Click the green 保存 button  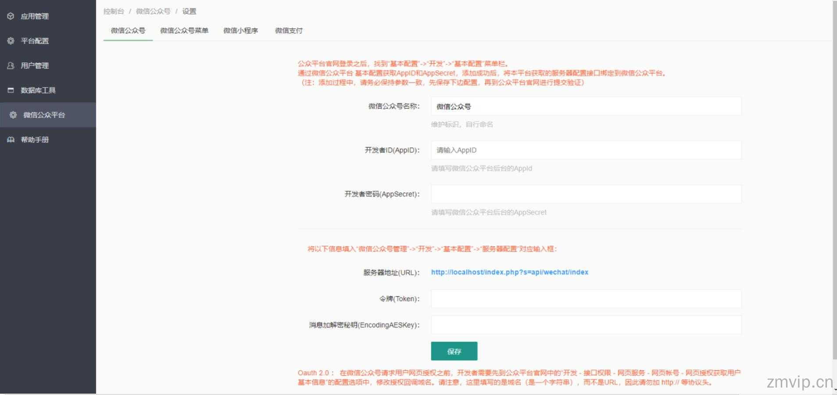(454, 351)
